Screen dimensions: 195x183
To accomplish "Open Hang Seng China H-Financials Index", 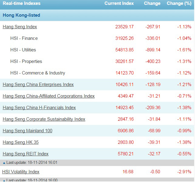I will (x=39, y=108).
